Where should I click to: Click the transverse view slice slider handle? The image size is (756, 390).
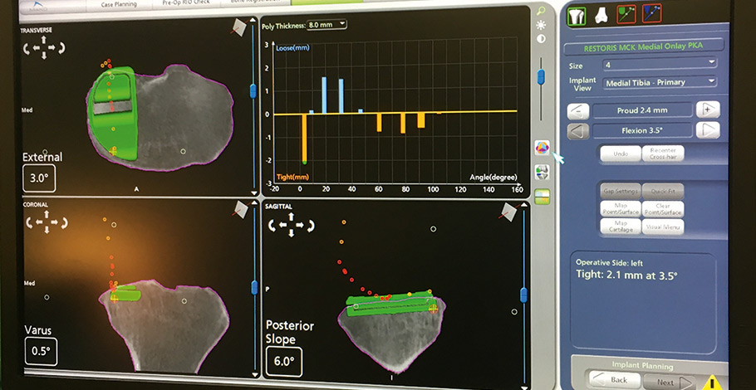[x=253, y=89]
